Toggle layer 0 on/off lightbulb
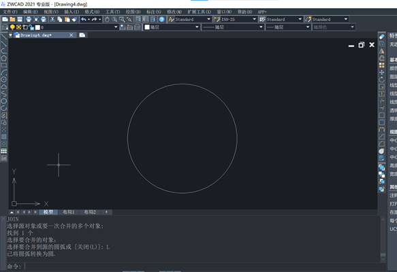This screenshot has height=272, width=397. [12, 27]
